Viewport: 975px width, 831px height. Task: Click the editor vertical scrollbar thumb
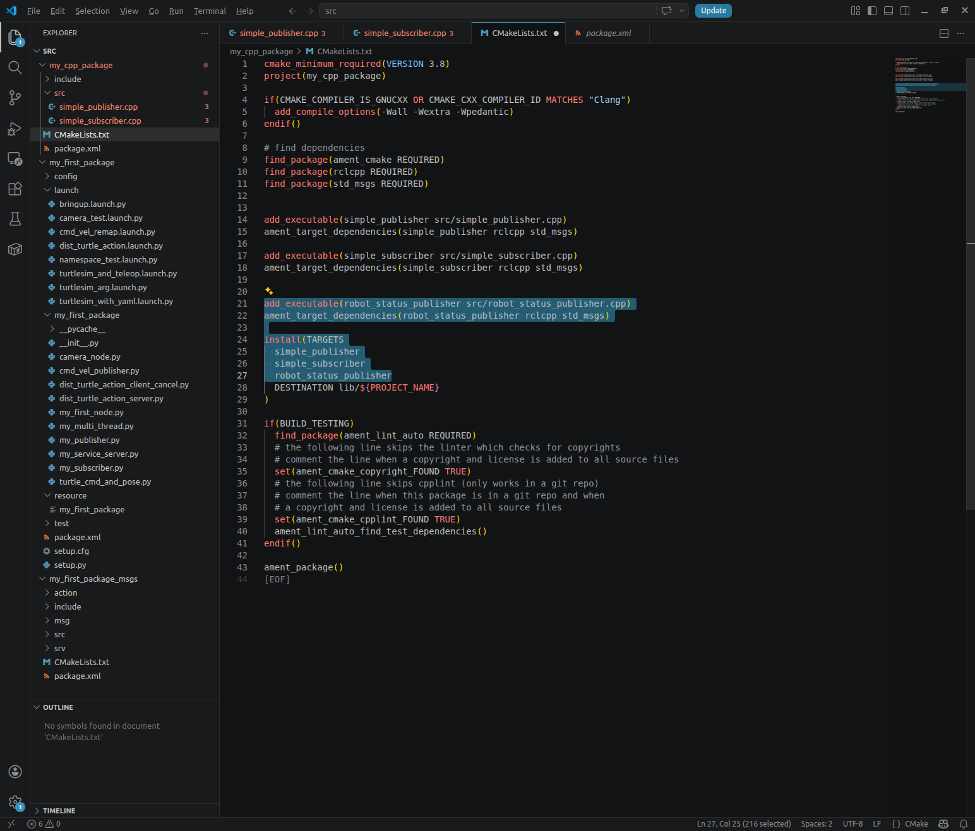971,283
